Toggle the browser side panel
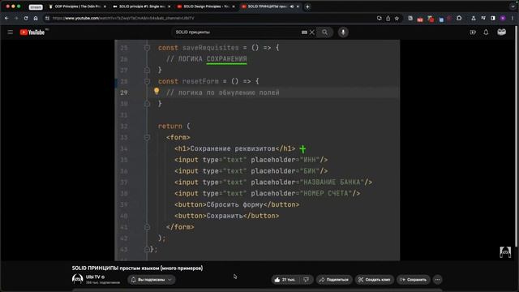Viewport: 519px width, 292px height. point(493,18)
